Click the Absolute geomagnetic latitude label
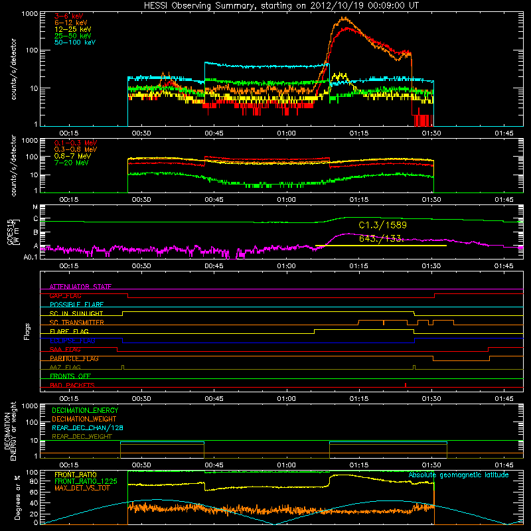 click(459, 475)
